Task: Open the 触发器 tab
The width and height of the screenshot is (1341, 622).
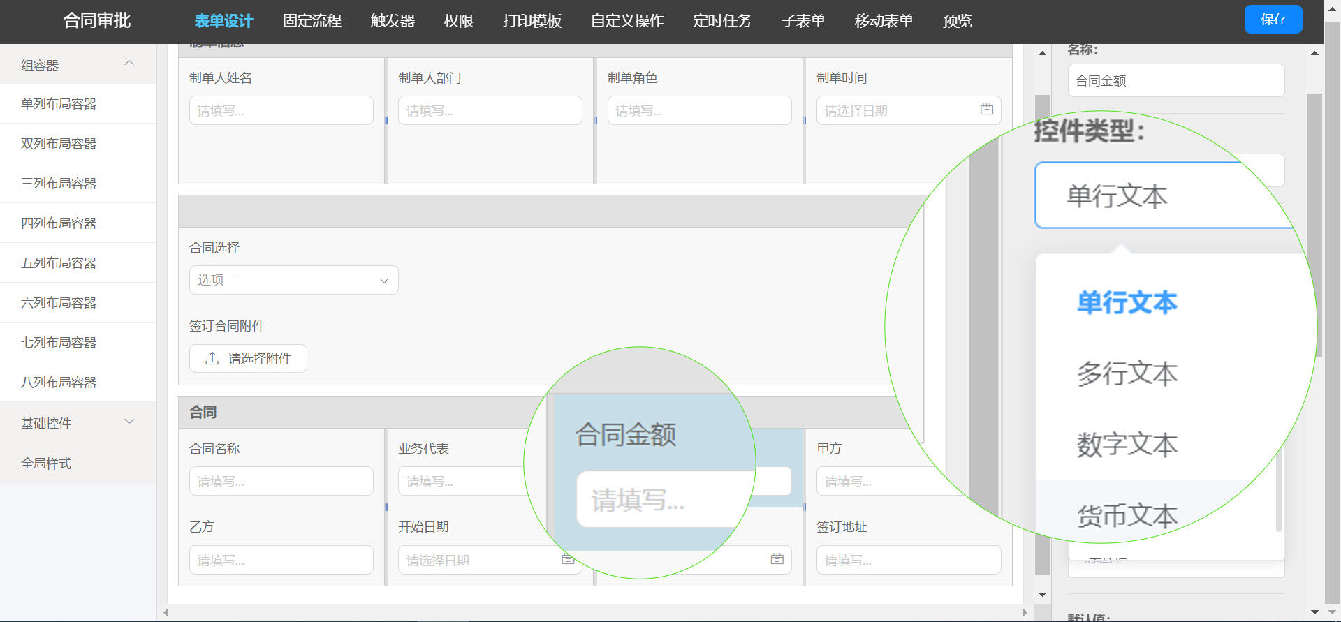Action: click(x=393, y=21)
